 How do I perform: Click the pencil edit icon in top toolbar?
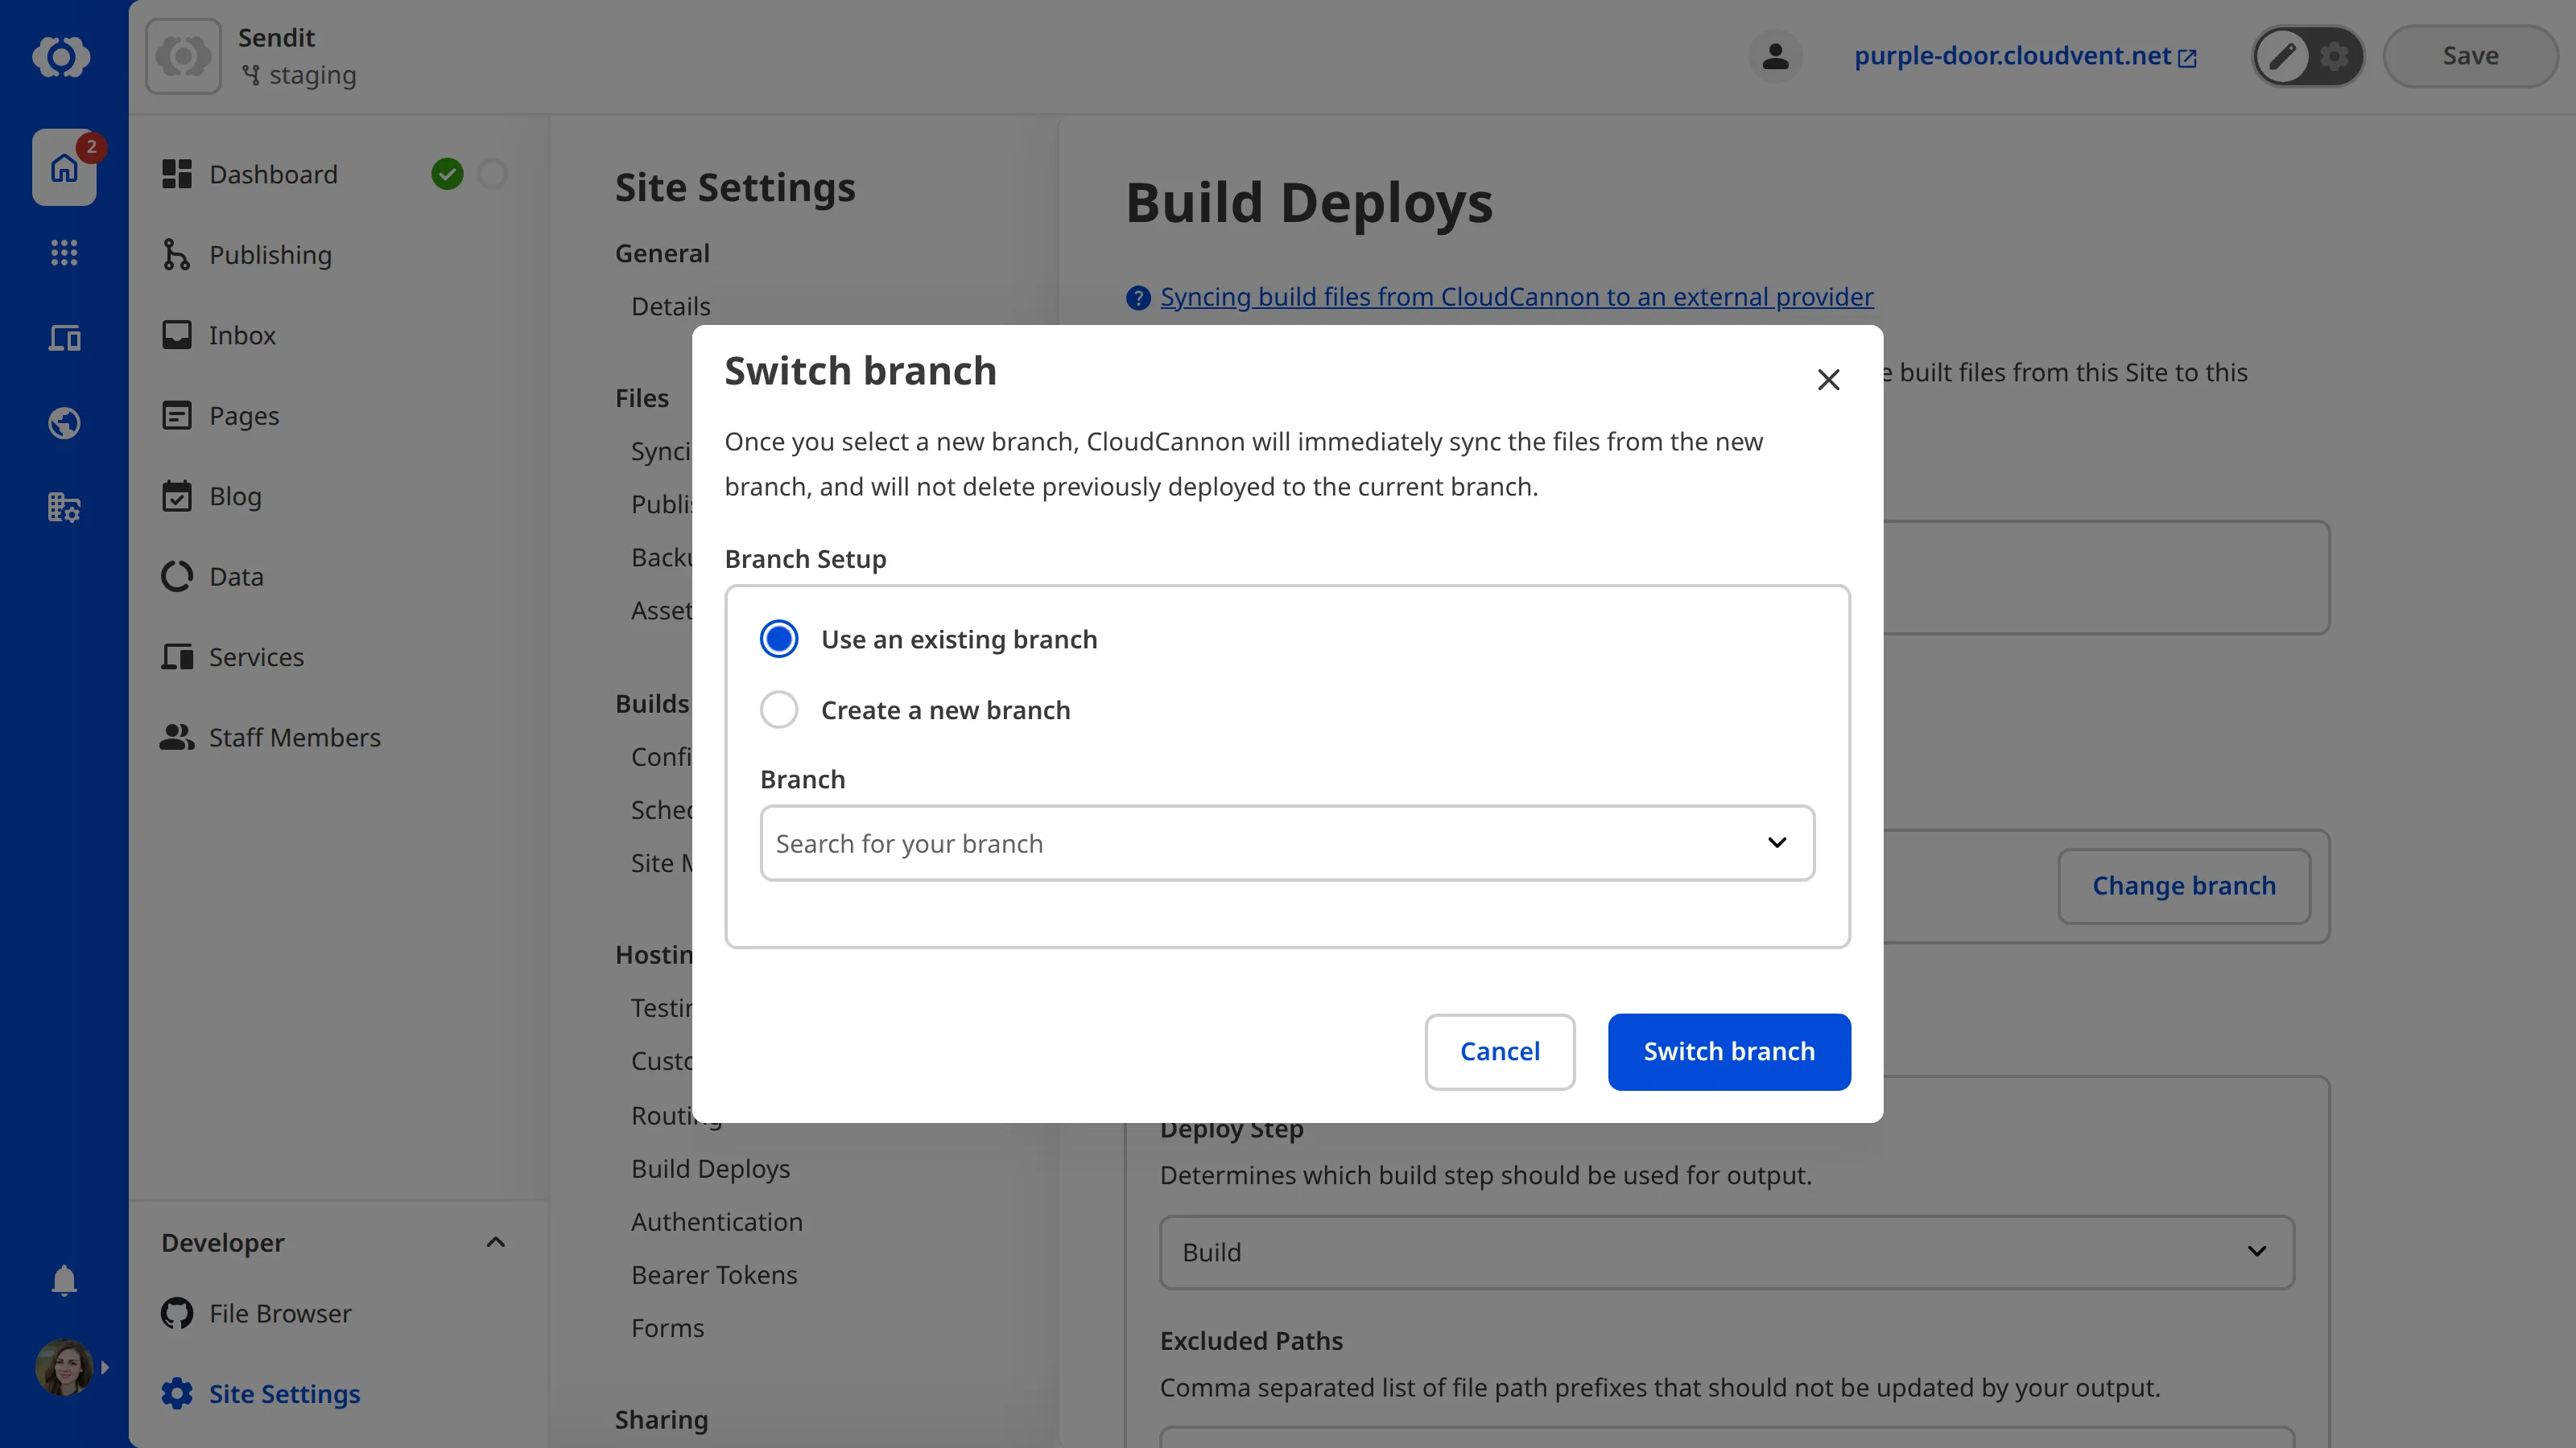tap(2281, 56)
